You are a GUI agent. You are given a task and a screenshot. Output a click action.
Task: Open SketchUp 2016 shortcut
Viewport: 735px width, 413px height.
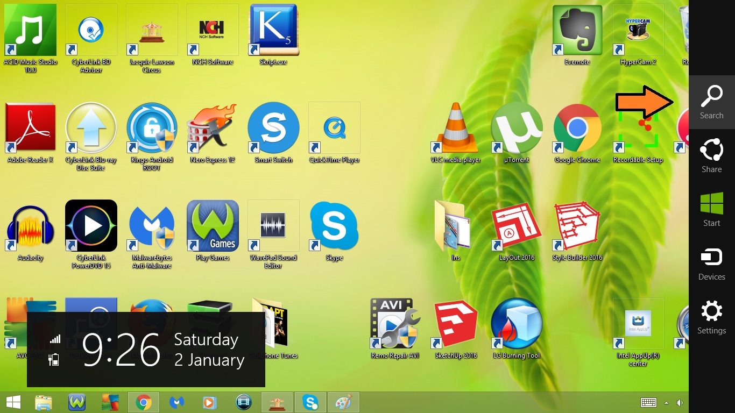(x=456, y=324)
